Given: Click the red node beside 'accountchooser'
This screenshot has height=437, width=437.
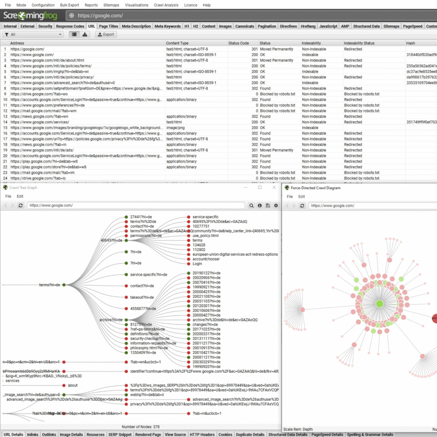Looking at the screenshot, I should [x=189, y=259].
